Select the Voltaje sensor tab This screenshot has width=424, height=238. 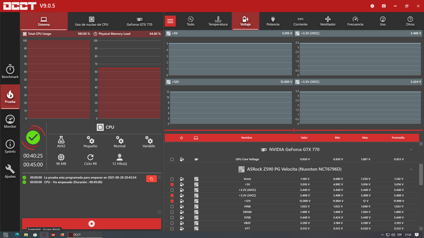tap(245, 21)
